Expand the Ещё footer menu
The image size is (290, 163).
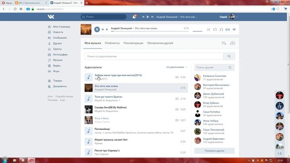click(63, 100)
